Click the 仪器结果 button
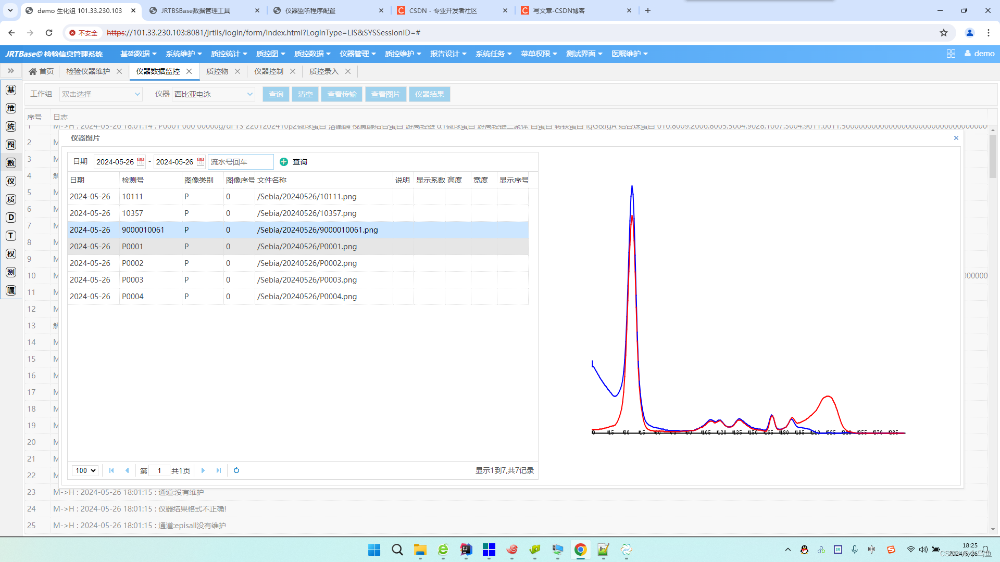 [430, 94]
